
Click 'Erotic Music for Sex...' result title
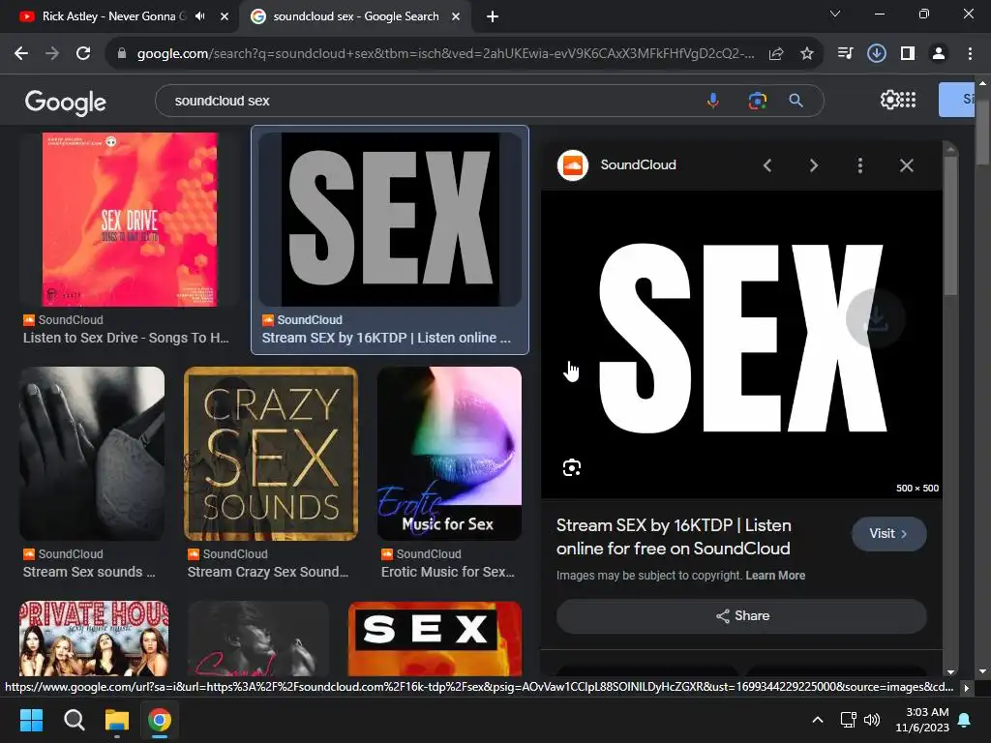pyautogui.click(x=447, y=572)
